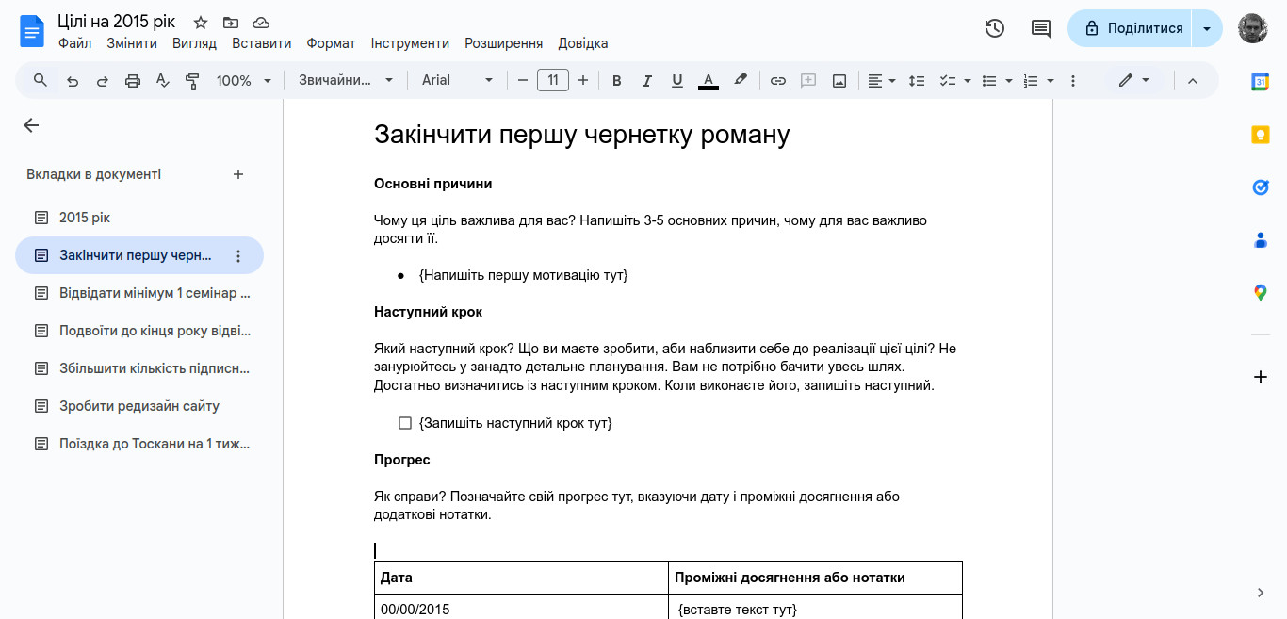Screen dimensions: 1287x619
Task: Open tab Поїздка до Тоскани
Action: point(139,444)
